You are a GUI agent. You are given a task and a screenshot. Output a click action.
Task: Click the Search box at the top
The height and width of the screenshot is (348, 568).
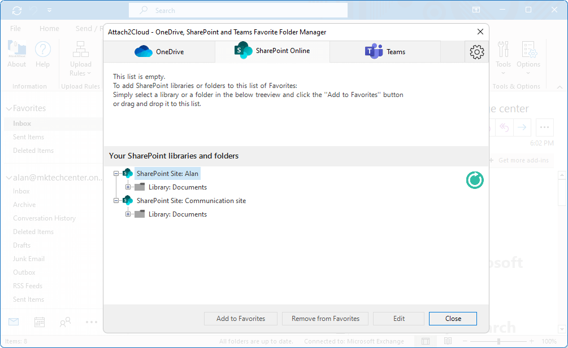[x=237, y=10]
